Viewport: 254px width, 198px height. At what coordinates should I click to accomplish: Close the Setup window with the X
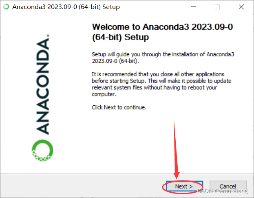point(241,7)
